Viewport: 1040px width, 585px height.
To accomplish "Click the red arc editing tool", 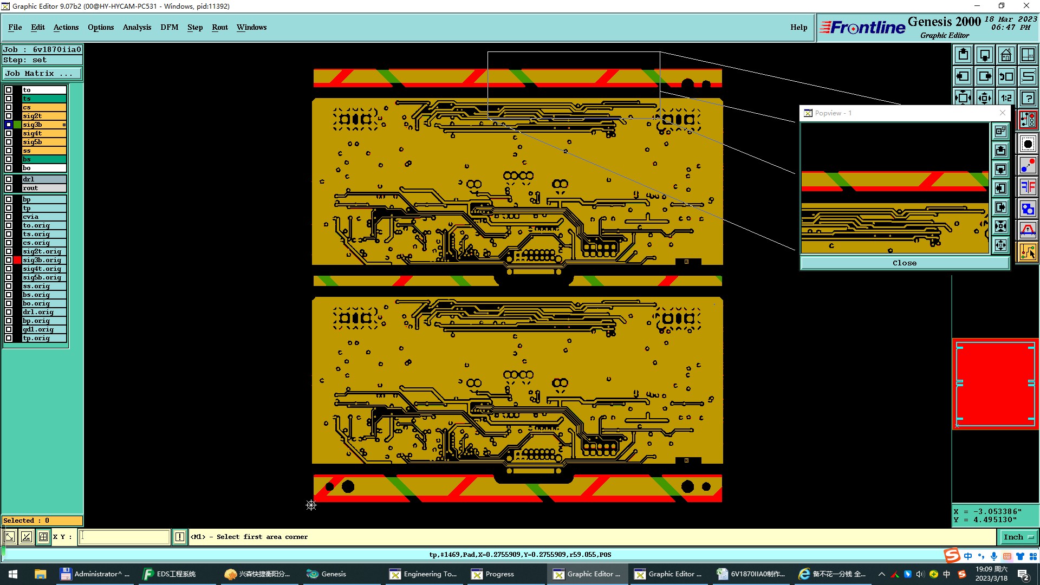I will click(x=1028, y=230).
